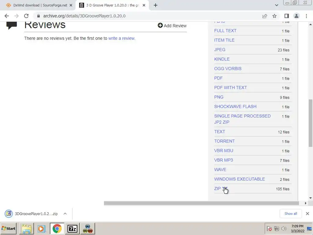
Task: Click the vertical page scrollbar thumb
Action: pos(311,123)
